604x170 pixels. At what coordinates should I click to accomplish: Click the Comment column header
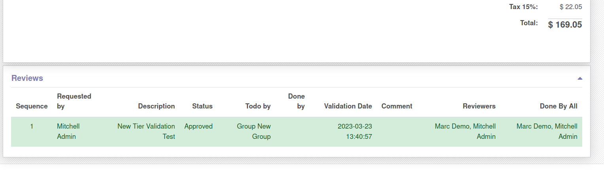coord(397,106)
